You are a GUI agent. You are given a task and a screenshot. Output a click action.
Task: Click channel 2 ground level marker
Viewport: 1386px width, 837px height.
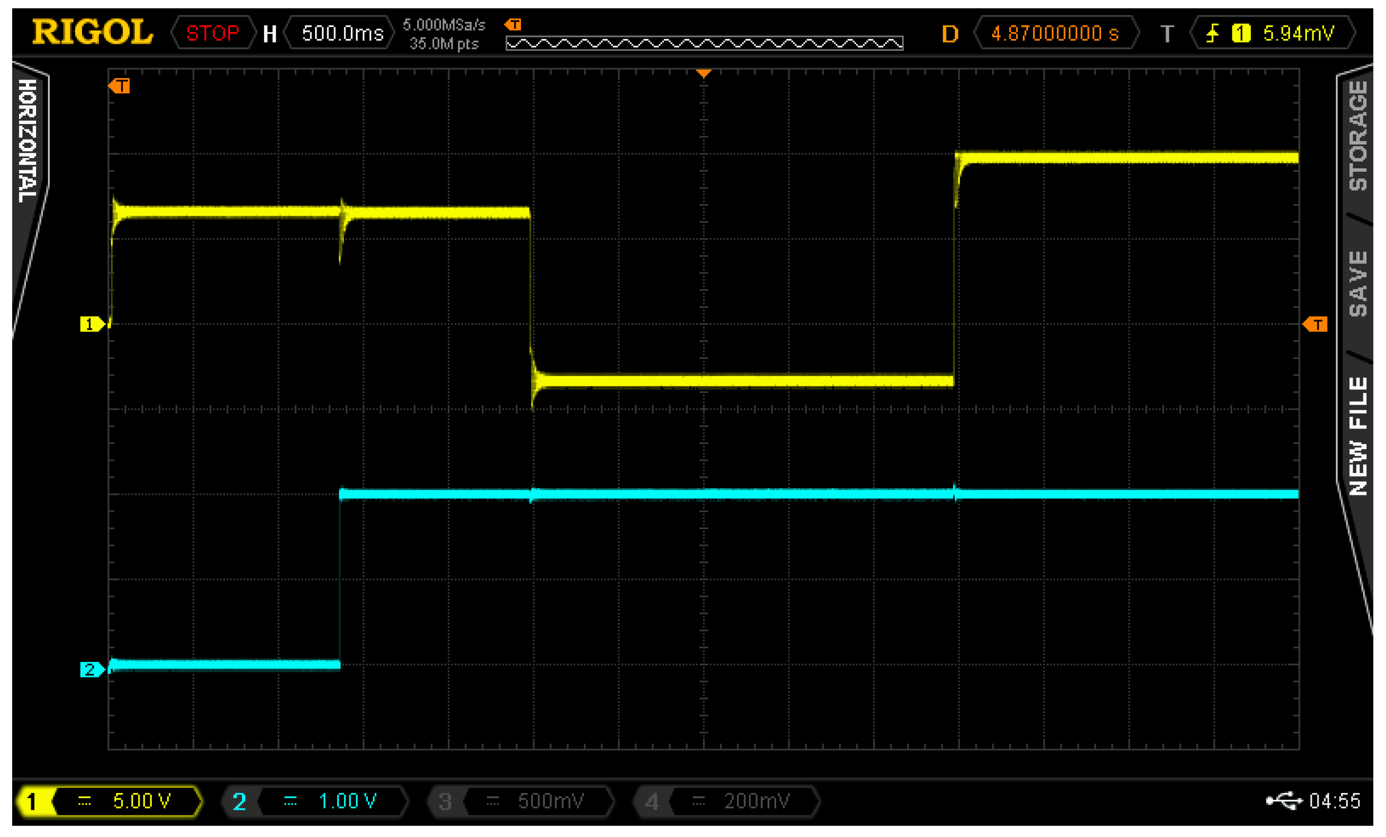pyautogui.click(x=91, y=669)
